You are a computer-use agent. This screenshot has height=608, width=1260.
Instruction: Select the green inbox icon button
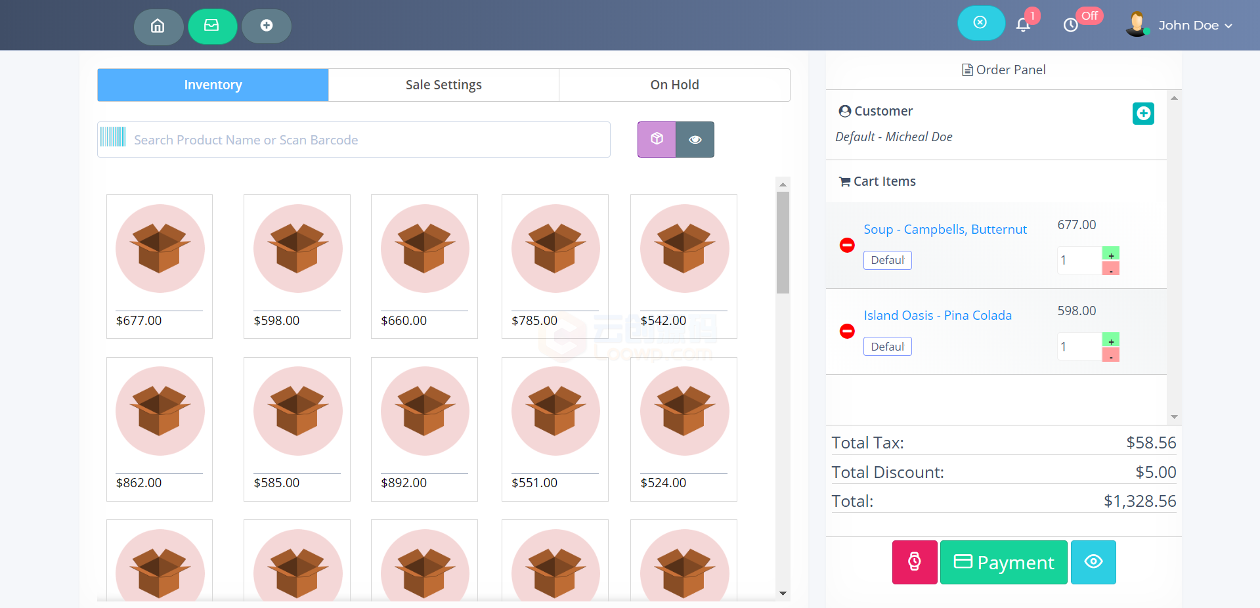pyautogui.click(x=212, y=26)
